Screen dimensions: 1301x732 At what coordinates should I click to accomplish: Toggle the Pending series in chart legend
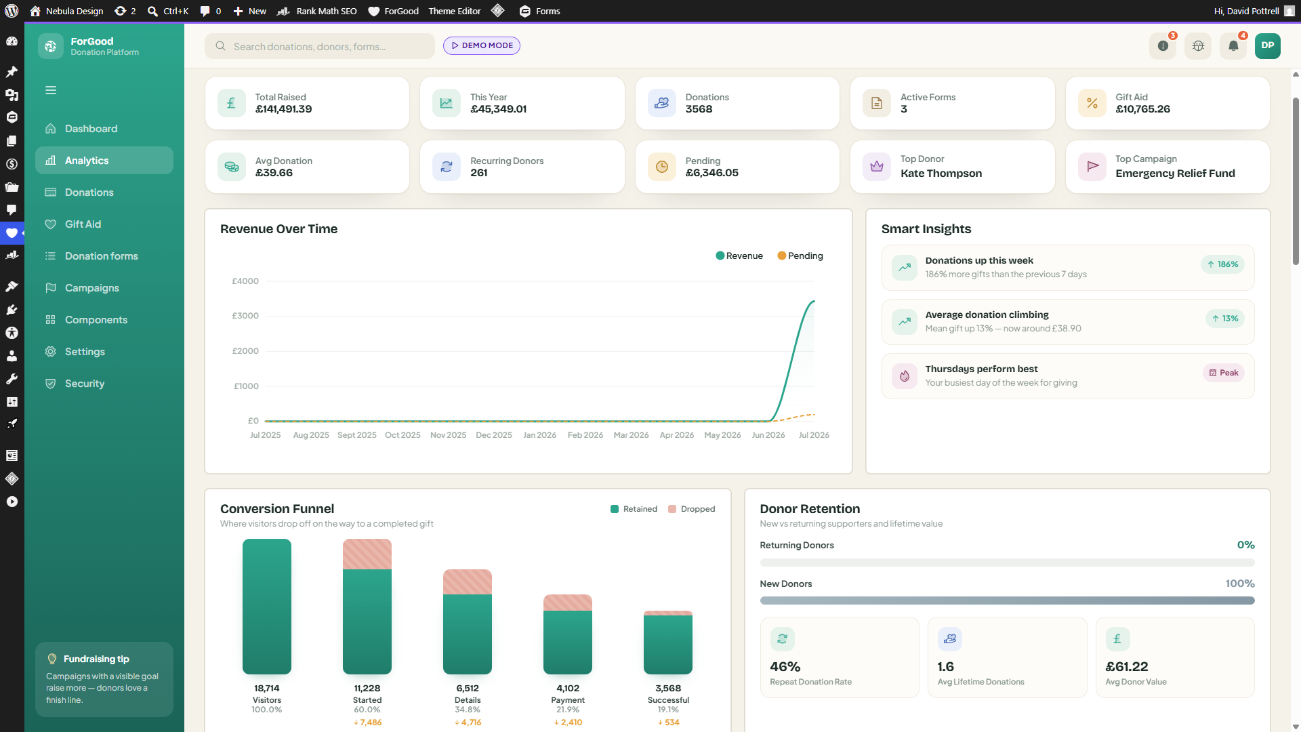point(800,256)
